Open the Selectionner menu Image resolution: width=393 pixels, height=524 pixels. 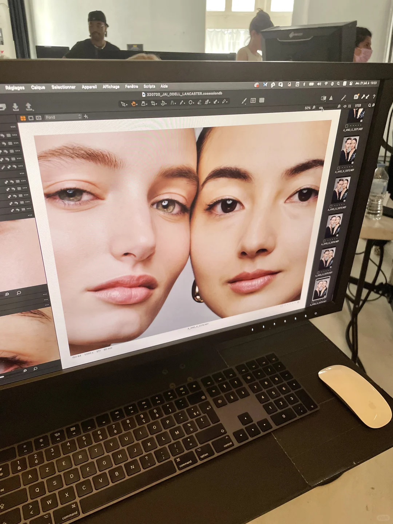63,87
